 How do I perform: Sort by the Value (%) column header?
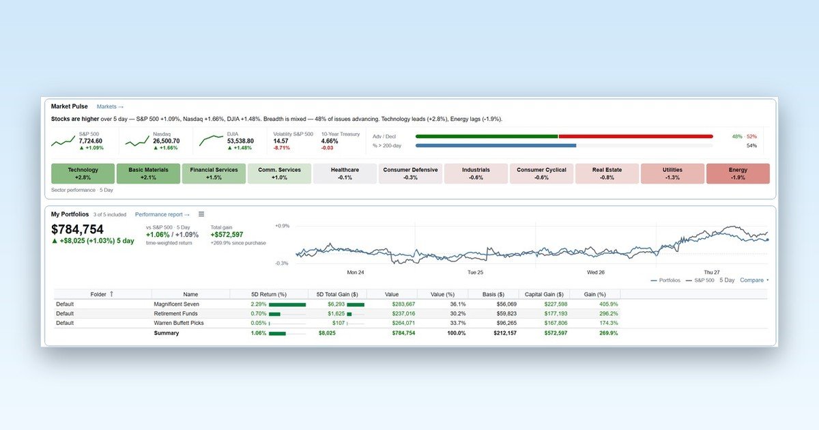[442, 294]
